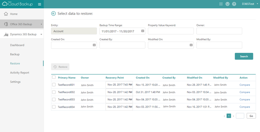This screenshot has height=132, width=260.
Task: Sort by Modified By column header
Action: click(x=220, y=78)
